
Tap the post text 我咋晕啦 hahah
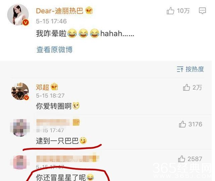(85, 34)
